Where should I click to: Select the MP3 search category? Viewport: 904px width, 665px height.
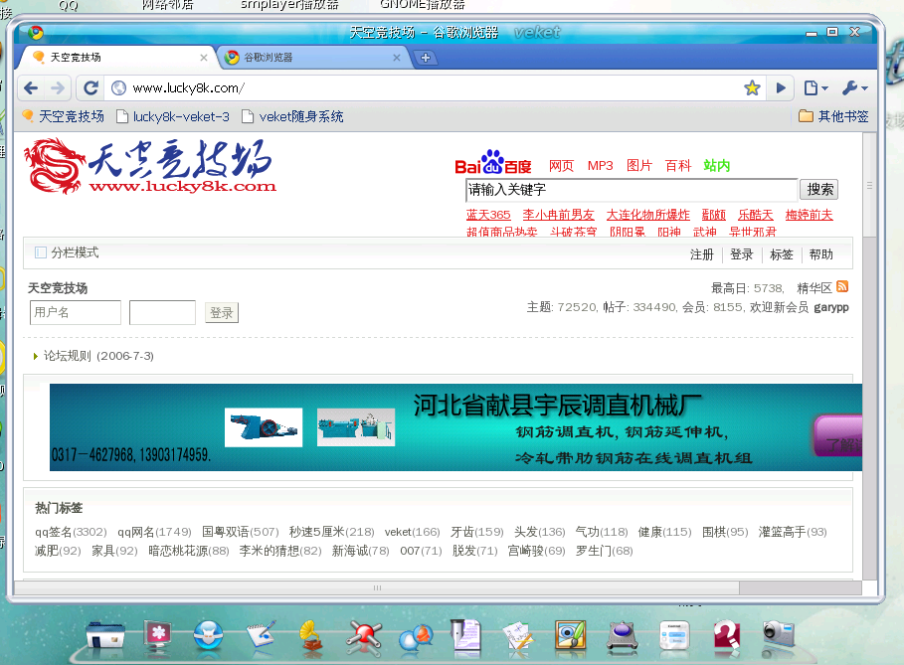pos(600,166)
